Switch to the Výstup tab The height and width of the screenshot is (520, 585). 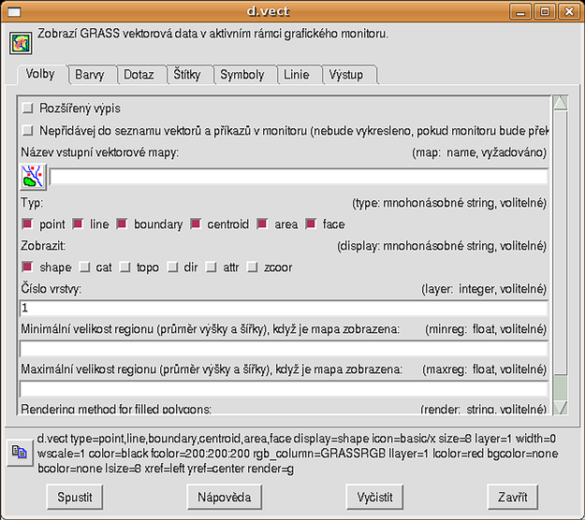[x=349, y=75]
